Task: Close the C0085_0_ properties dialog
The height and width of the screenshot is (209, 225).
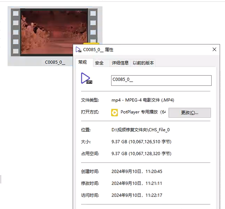Action: click(x=214, y=49)
